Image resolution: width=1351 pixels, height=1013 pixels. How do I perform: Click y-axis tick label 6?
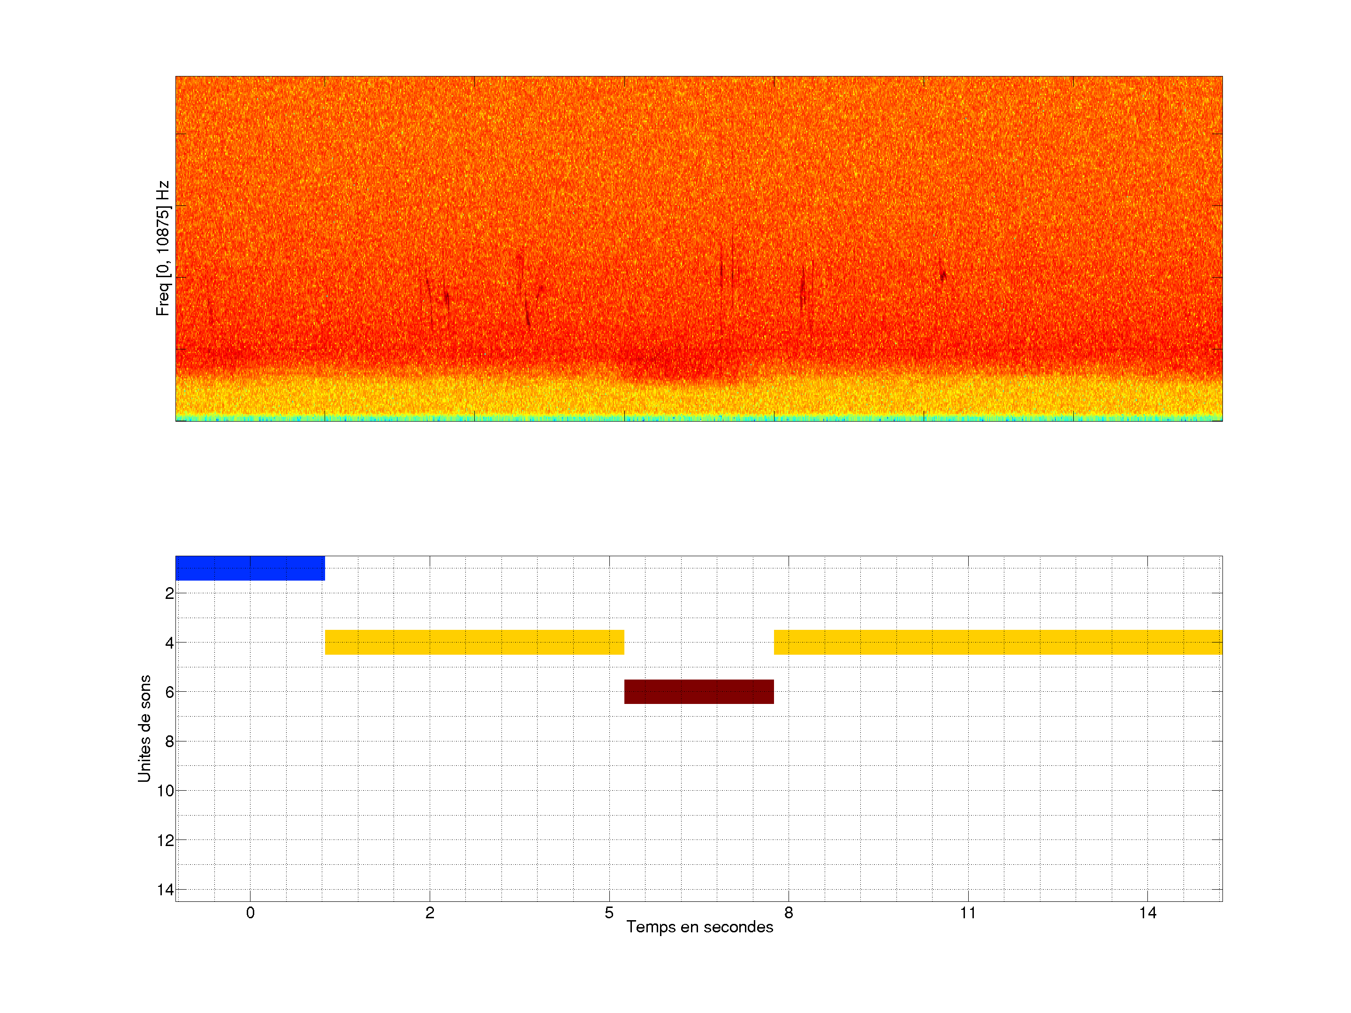(169, 692)
